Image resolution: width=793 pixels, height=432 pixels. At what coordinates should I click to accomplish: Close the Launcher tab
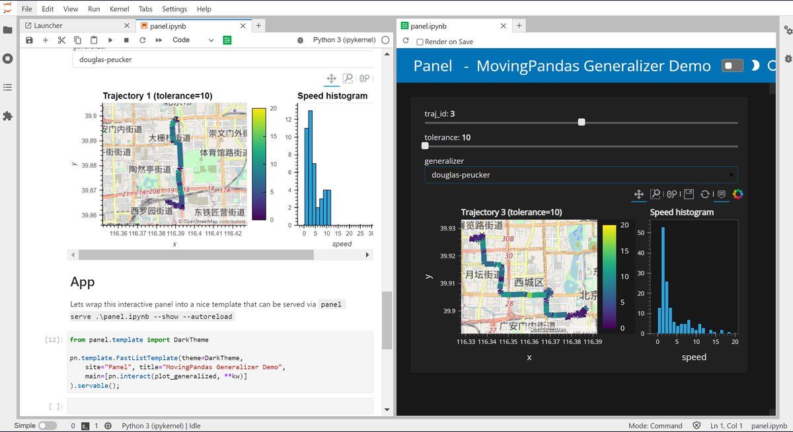(x=127, y=26)
